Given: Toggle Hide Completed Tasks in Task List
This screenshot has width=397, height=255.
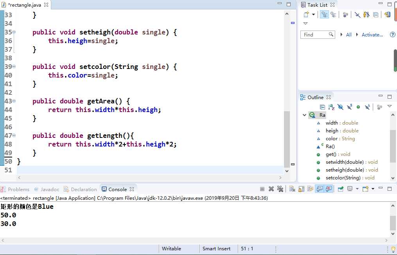Looking at the screenshot, I should click(x=357, y=15).
